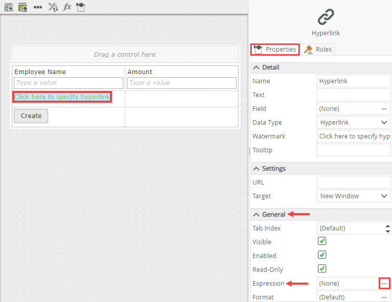
Task: Click the 'Read-Only' property label
Action: pos(268,270)
